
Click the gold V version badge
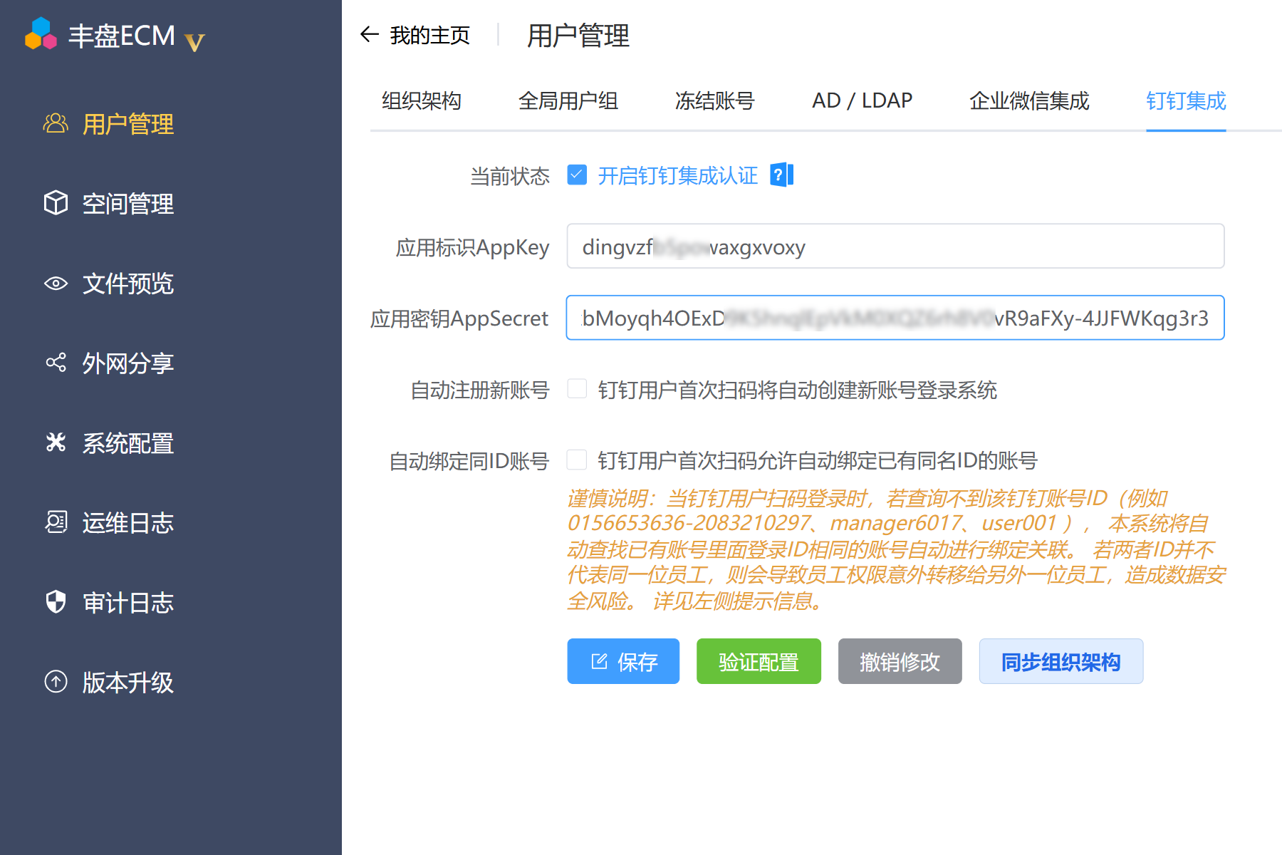pyautogui.click(x=194, y=42)
